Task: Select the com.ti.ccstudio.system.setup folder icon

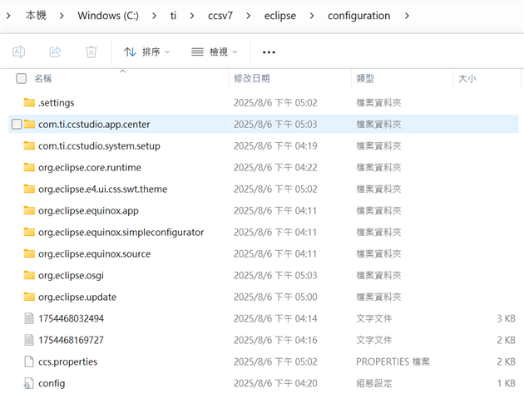Action: 29,146
